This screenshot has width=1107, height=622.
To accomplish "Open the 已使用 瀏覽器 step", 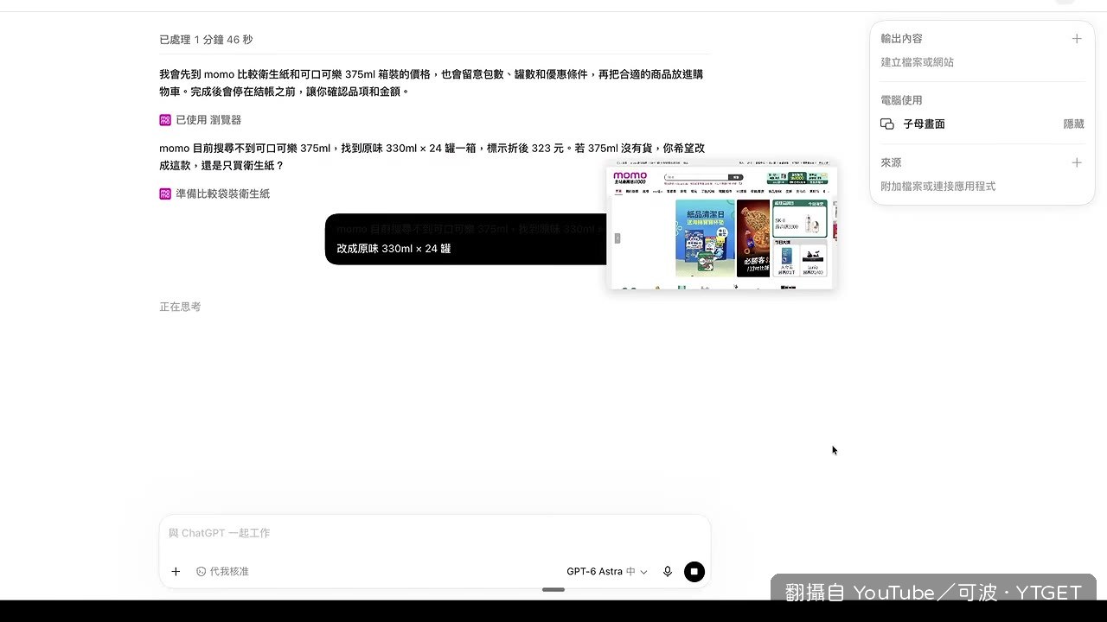I will pyautogui.click(x=200, y=120).
